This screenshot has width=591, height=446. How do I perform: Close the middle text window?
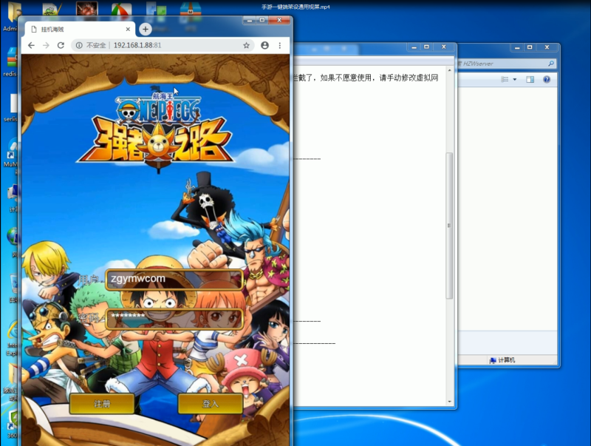point(444,47)
